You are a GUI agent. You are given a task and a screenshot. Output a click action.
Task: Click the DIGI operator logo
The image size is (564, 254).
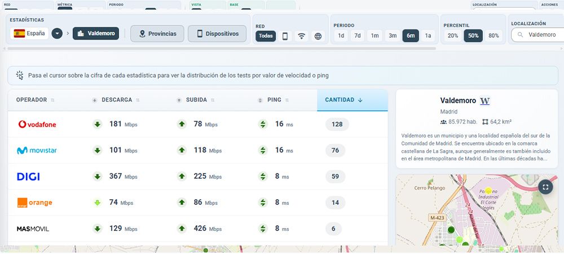(28, 177)
